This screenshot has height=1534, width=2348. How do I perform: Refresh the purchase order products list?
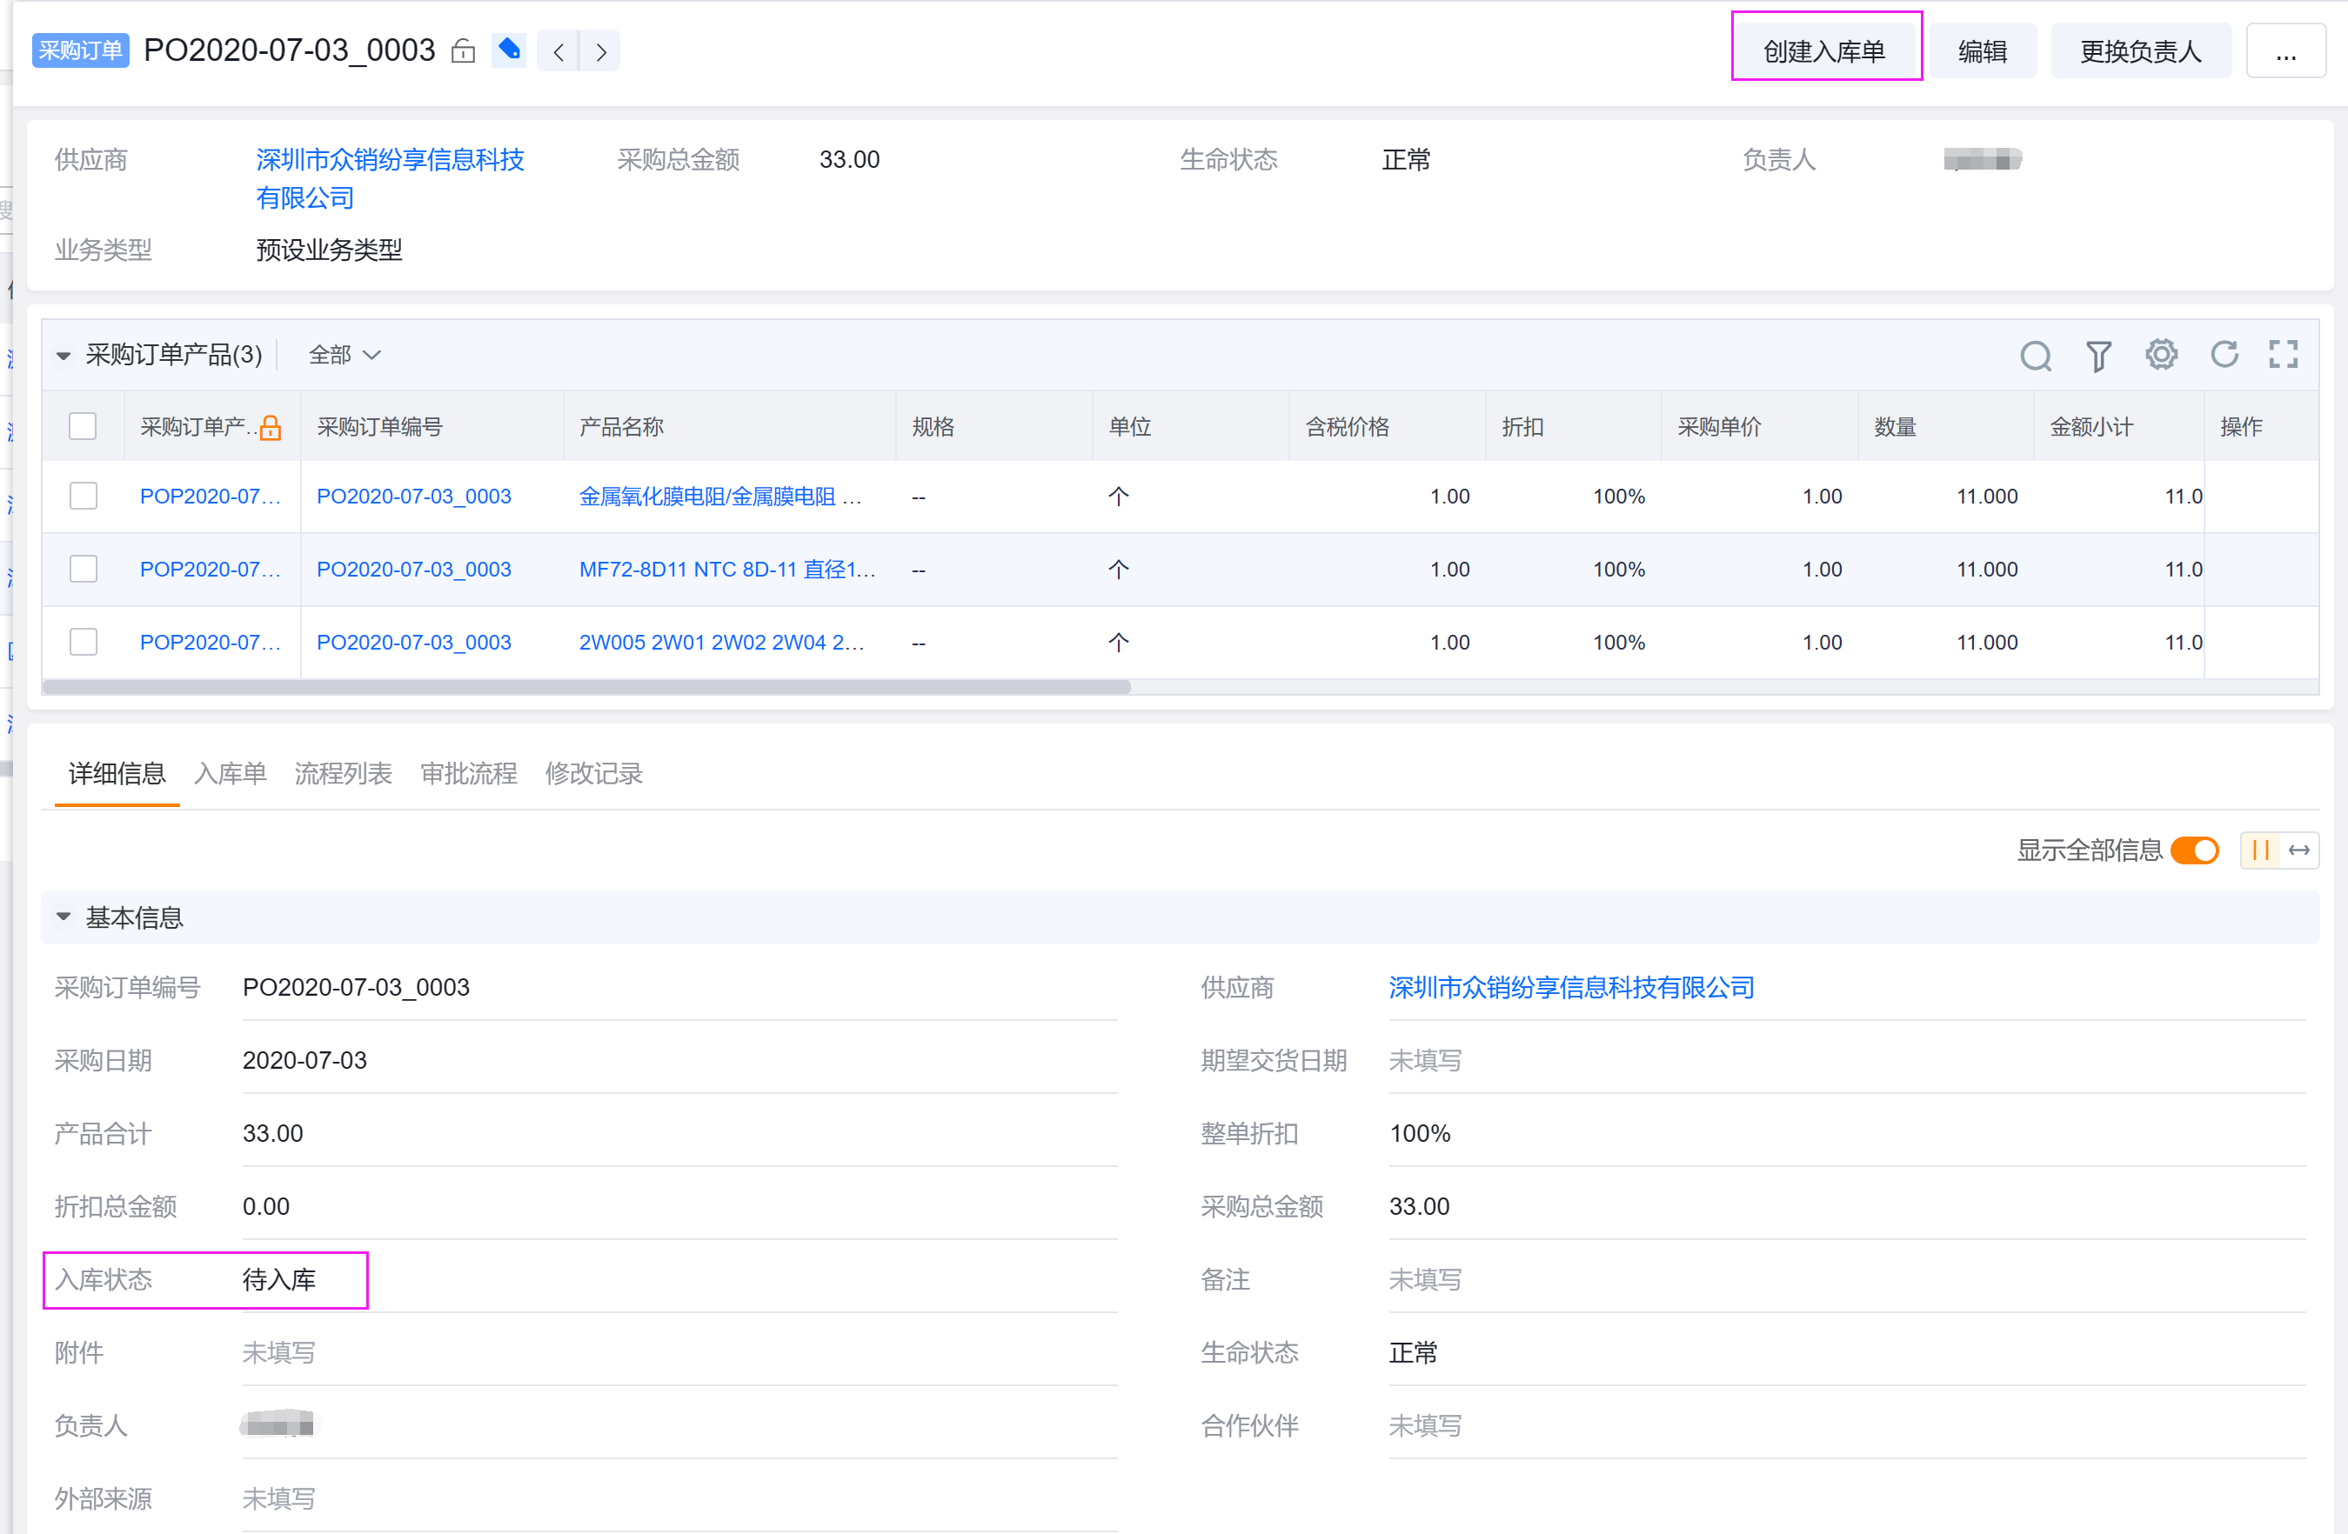tap(2224, 354)
